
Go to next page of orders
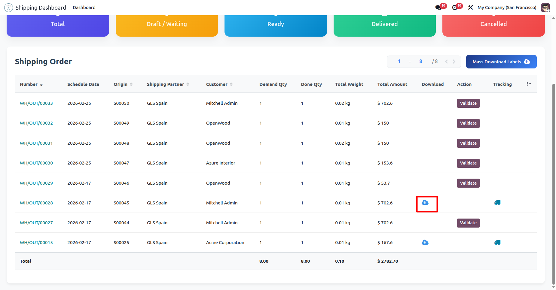point(454,62)
